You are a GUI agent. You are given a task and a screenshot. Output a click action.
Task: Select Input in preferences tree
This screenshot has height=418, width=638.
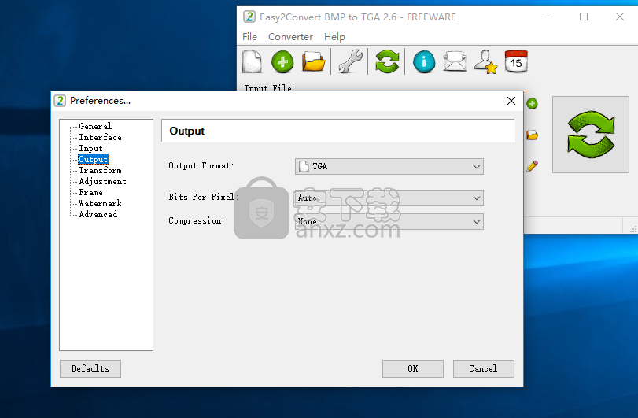click(x=90, y=148)
